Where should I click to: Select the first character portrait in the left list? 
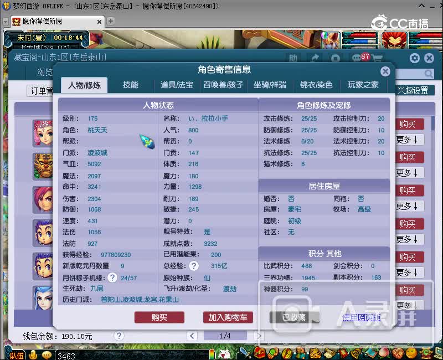(43, 133)
